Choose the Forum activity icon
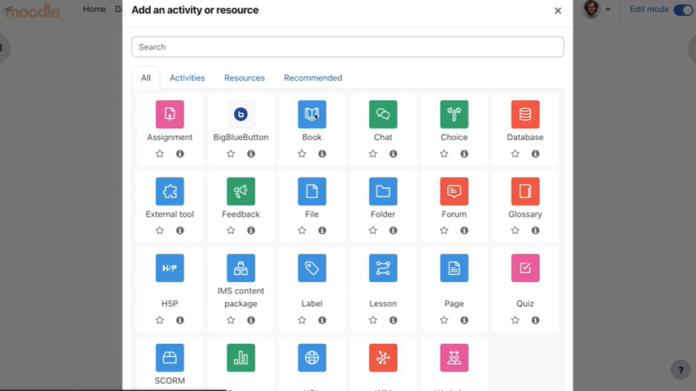This screenshot has height=391, width=696. (x=454, y=192)
